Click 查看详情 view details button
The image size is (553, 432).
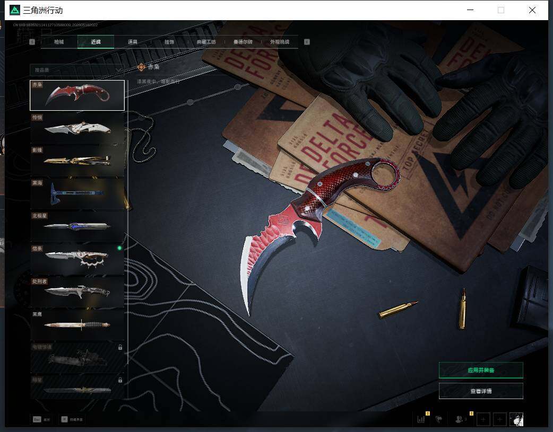[x=481, y=391]
